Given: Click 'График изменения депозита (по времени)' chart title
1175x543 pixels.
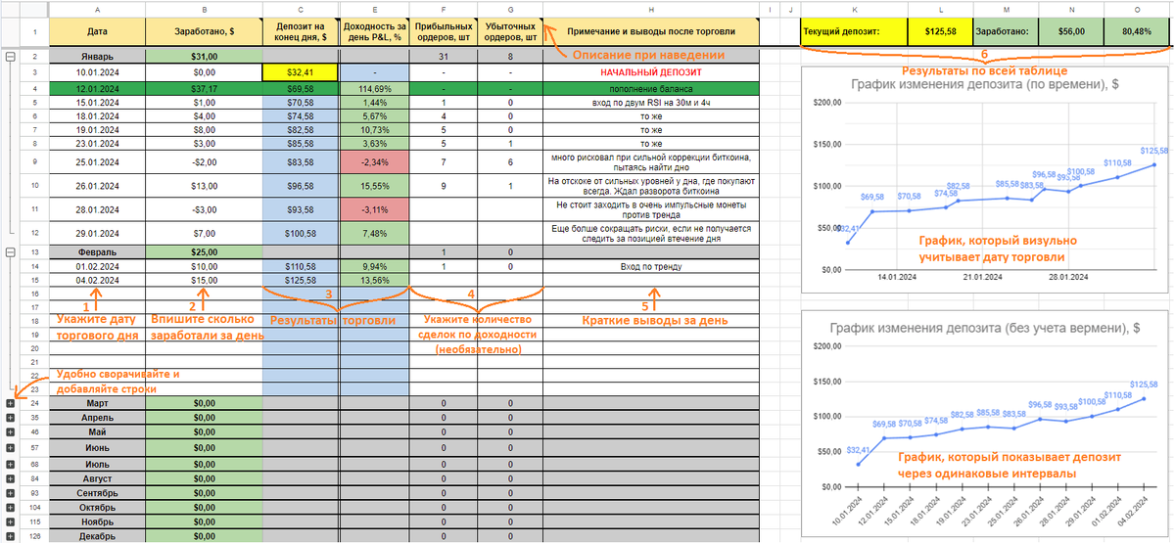Looking at the screenshot, I should pyautogui.click(x=984, y=85).
